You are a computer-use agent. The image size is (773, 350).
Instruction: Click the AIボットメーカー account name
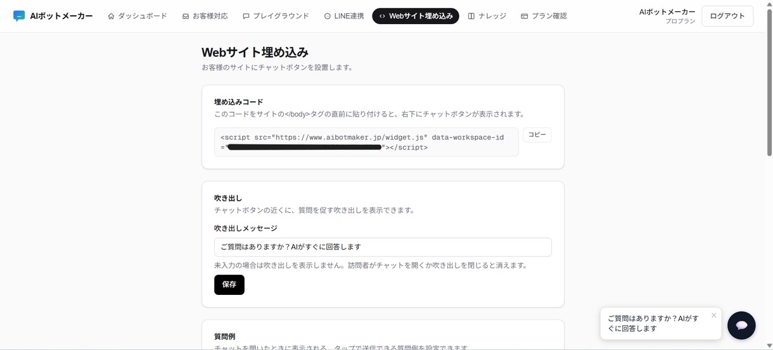point(667,11)
